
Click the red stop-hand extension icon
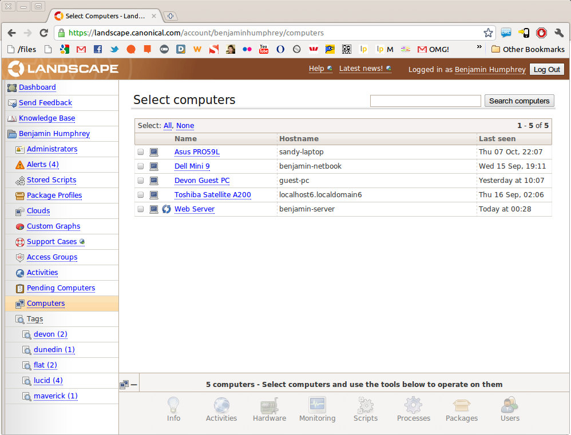tap(541, 33)
